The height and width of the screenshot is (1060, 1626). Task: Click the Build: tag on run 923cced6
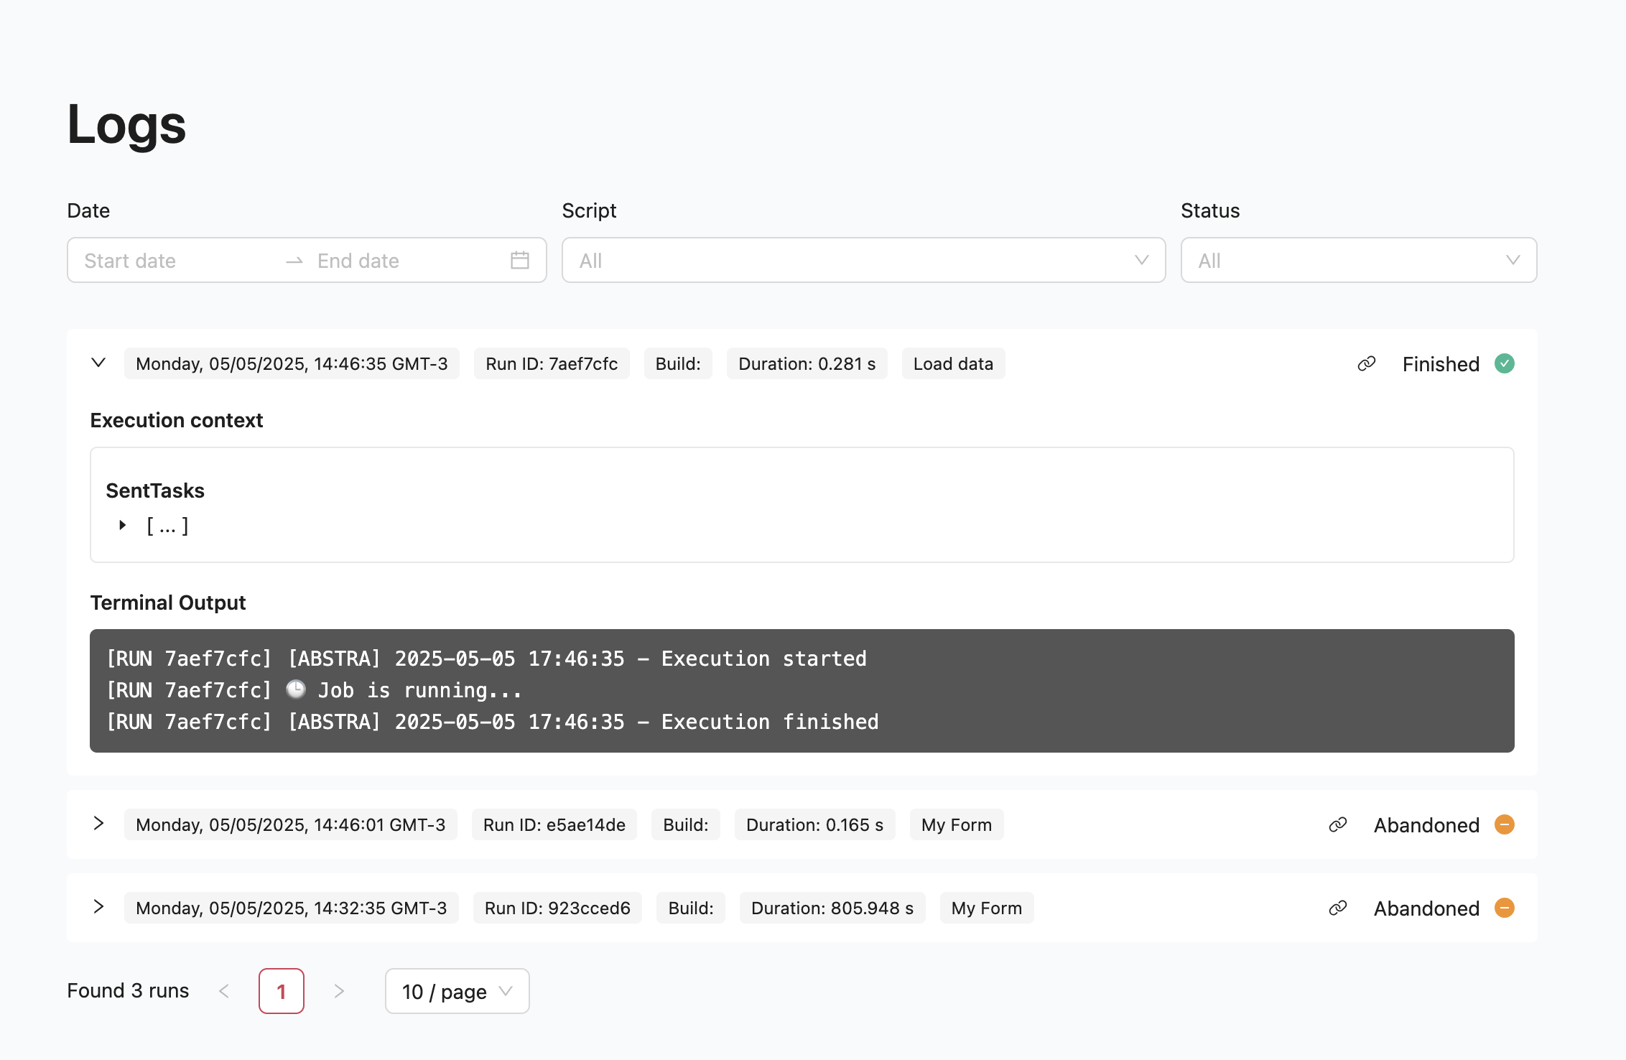coord(691,908)
